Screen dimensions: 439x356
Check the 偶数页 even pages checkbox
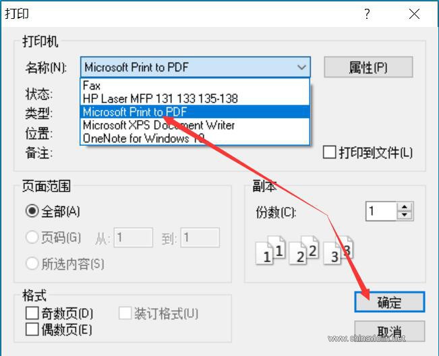(x=32, y=329)
